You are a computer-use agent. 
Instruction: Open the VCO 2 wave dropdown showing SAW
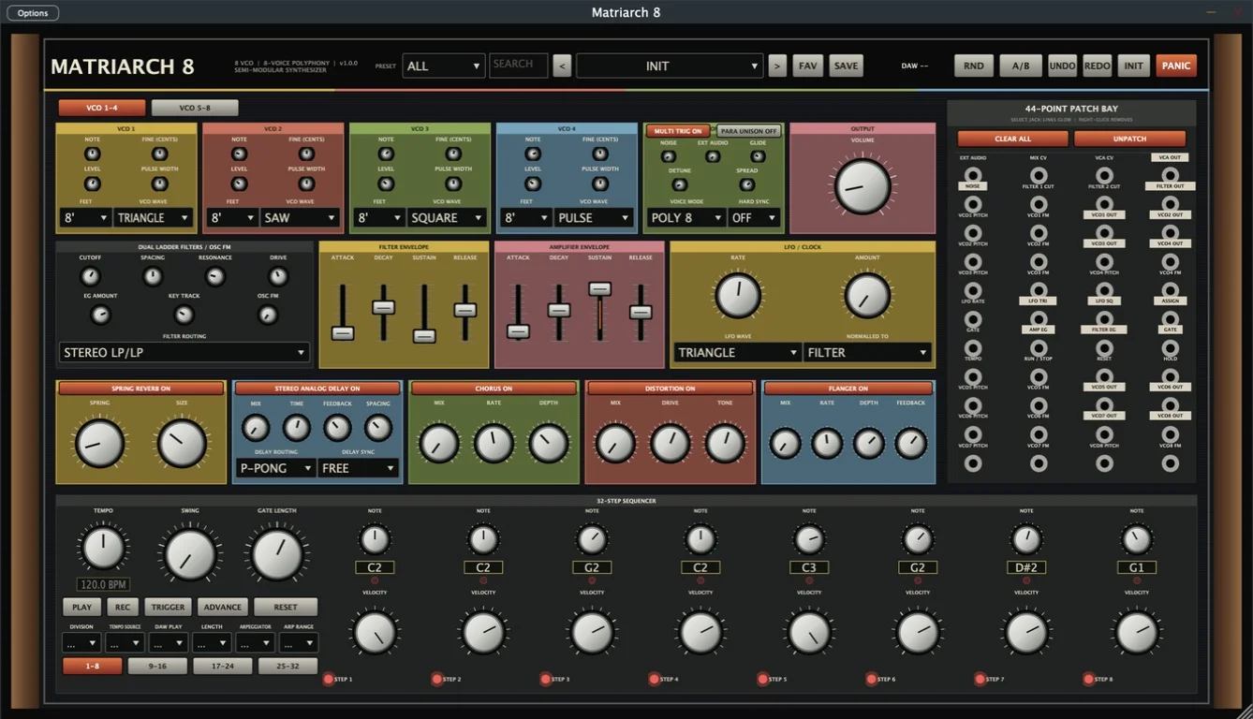tap(300, 217)
